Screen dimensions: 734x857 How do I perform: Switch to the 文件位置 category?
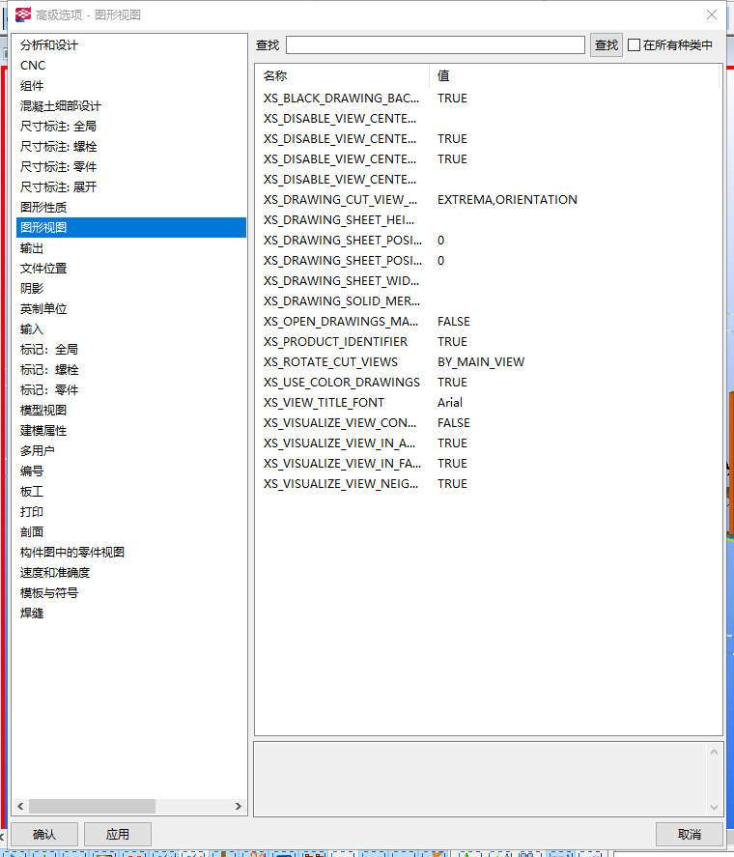pos(43,269)
